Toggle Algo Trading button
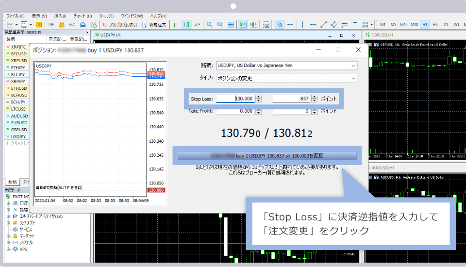 120,25
